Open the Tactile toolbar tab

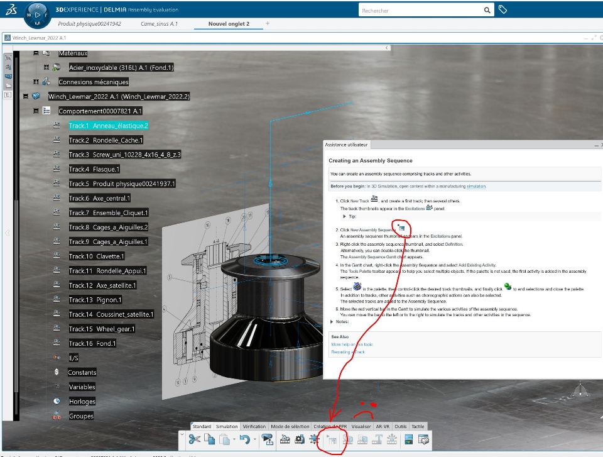[418, 426]
